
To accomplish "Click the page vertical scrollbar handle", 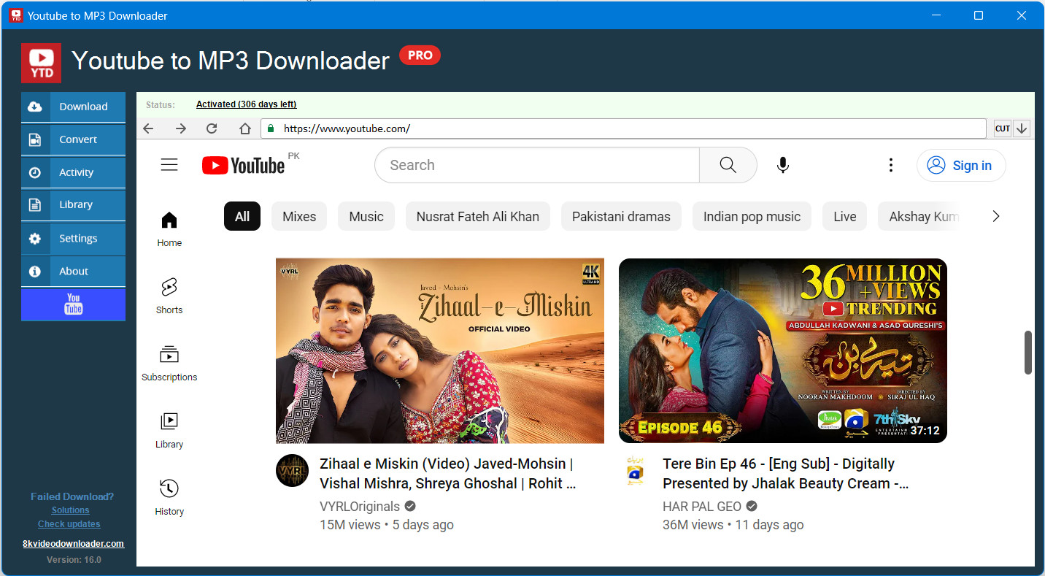I will tap(1028, 353).
